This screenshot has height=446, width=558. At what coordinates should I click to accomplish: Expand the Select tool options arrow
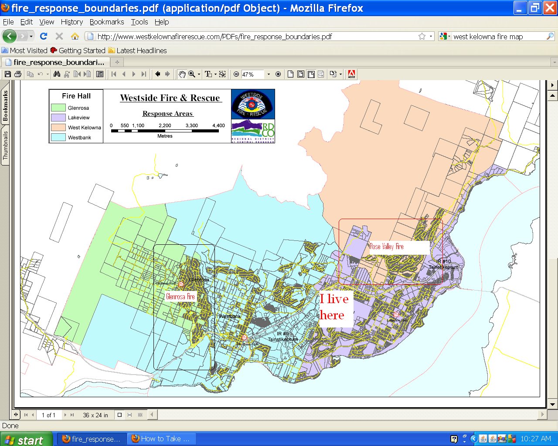215,74
